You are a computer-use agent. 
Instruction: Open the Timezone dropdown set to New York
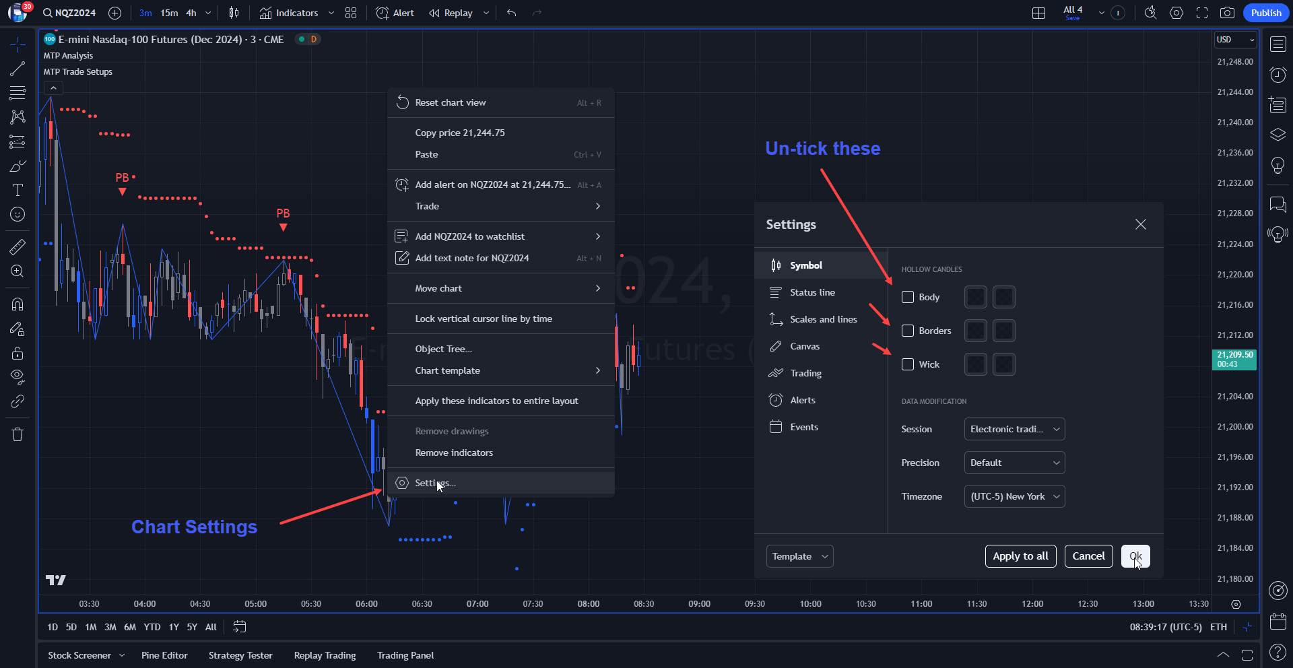1014,496
